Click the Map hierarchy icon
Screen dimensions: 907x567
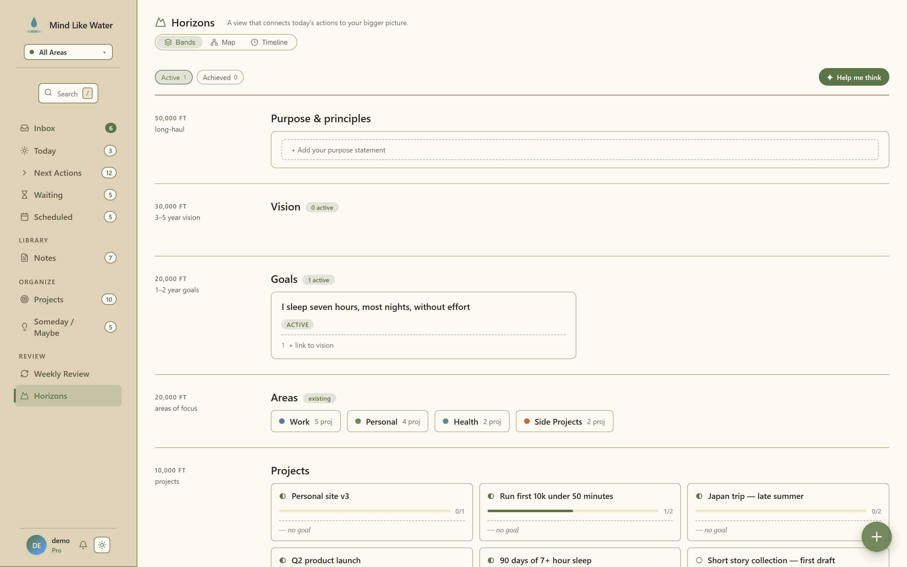click(x=214, y=42)
